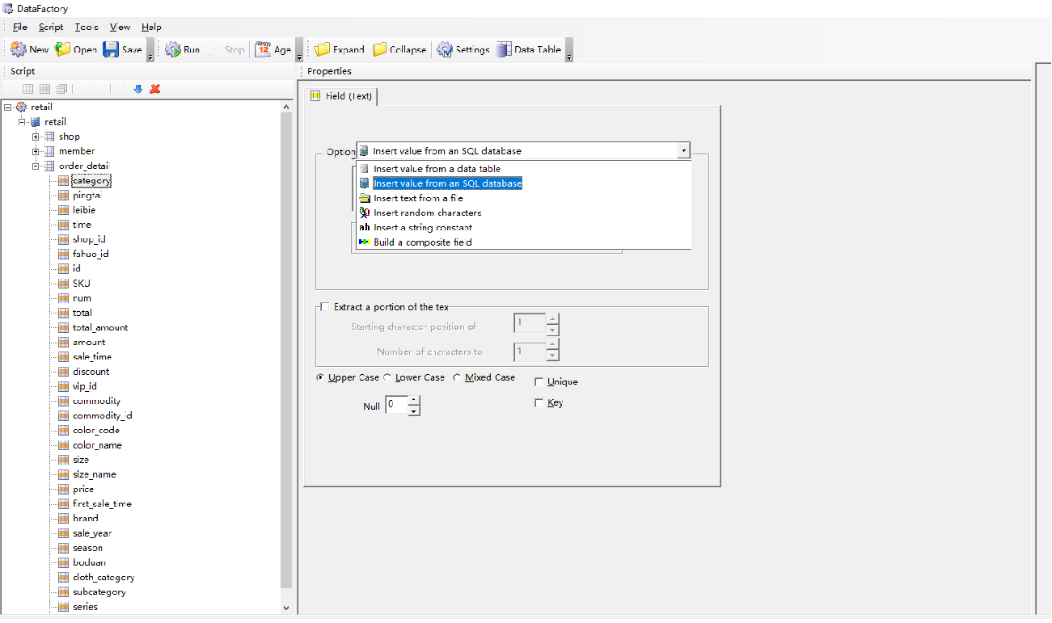The width and height of the screenshot is (1052, 623).
Task: Open the toolbar overflow arrow after Data Table
Action: click(x=569, y=50)
